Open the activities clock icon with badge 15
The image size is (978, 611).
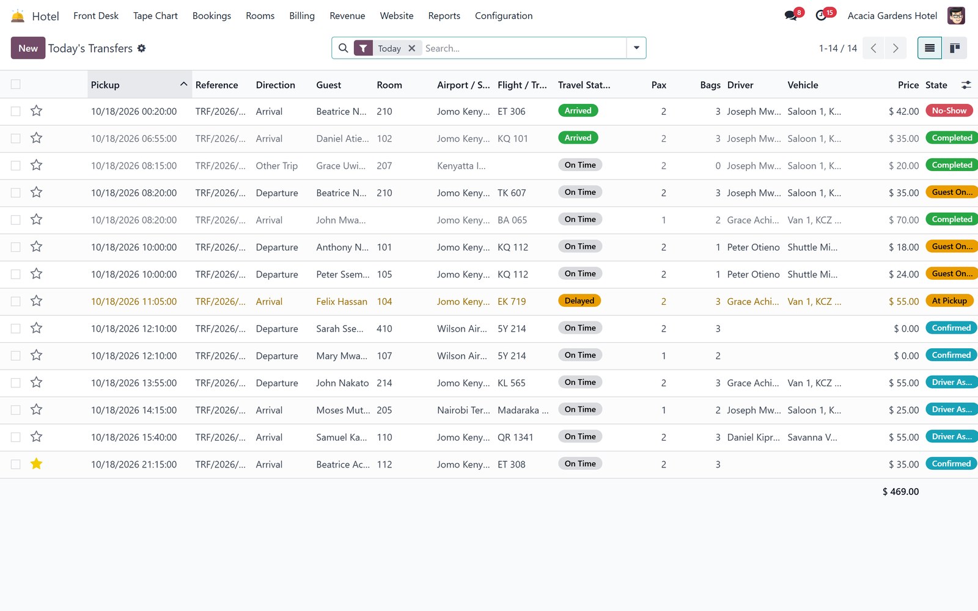tap(822, 16)
